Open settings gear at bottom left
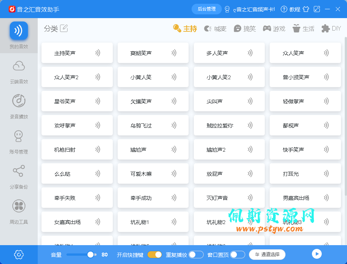347x264 pixels. [19, 255]
